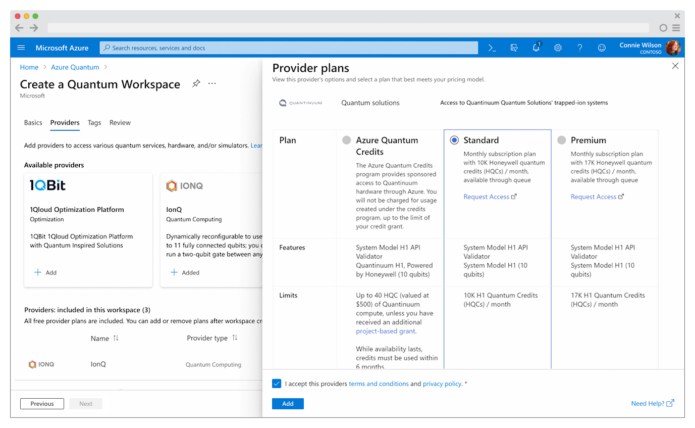
Task: Open the ellipsis menu beside the pin icon
Action: tap(211, 84)
